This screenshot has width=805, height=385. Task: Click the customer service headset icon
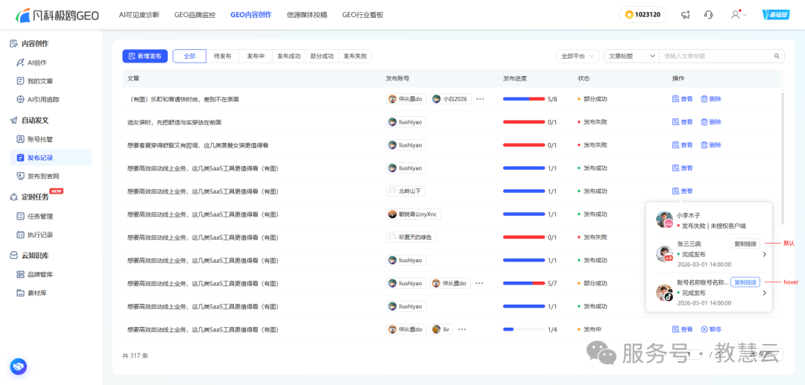tap(709, 15)
